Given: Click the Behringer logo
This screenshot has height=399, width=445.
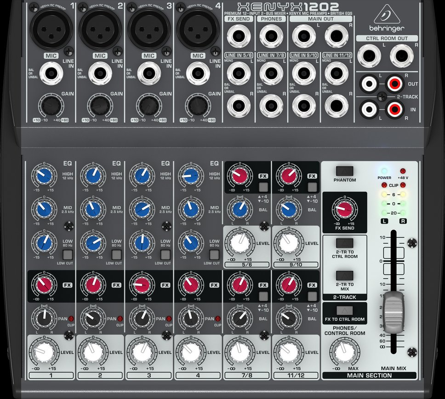Looking at the screenshot, I should point(387,17).
